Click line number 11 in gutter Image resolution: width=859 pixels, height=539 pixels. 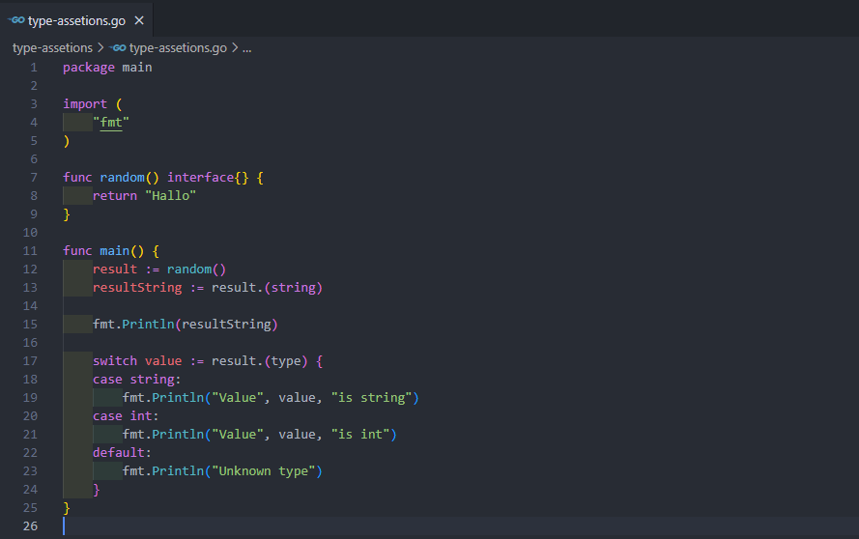30,251
